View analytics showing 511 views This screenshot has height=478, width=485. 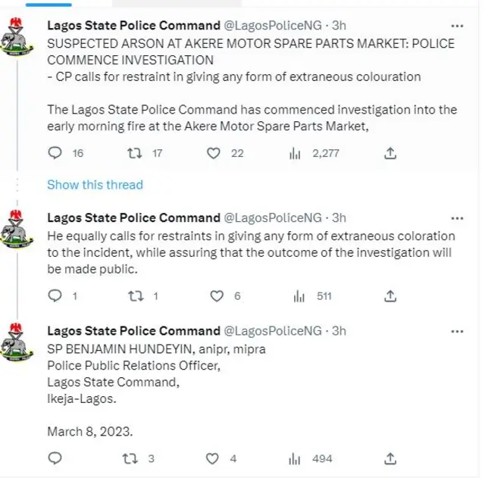(299, 296)
